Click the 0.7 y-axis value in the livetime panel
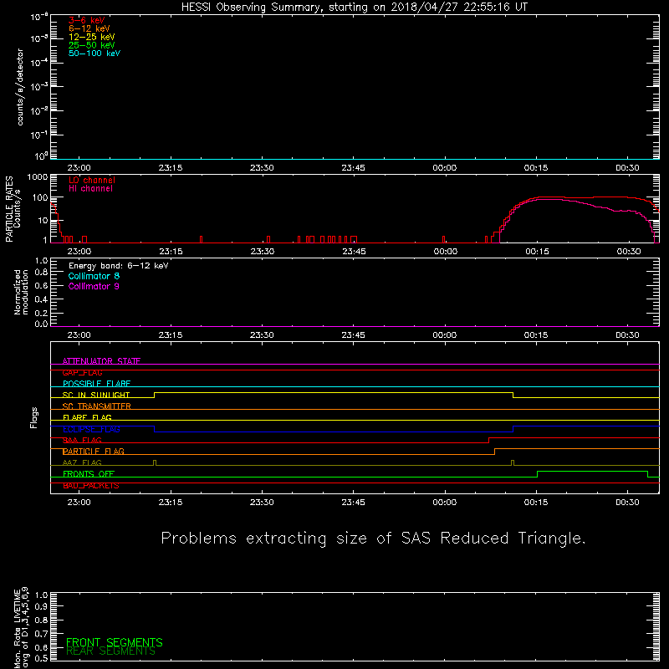 (x=41, y=634)
